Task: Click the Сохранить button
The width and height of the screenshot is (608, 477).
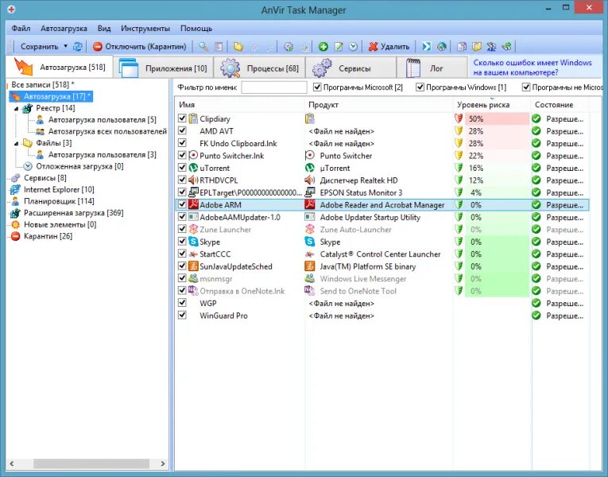Action: [x=39, y=47]
